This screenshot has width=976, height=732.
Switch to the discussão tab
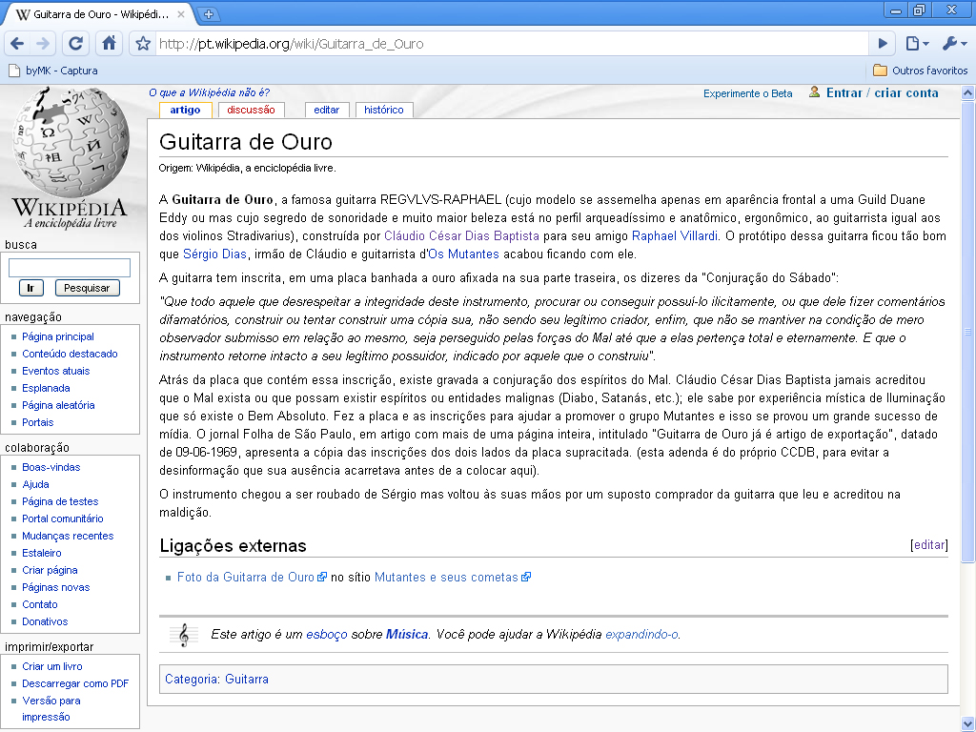click(251, 110)
